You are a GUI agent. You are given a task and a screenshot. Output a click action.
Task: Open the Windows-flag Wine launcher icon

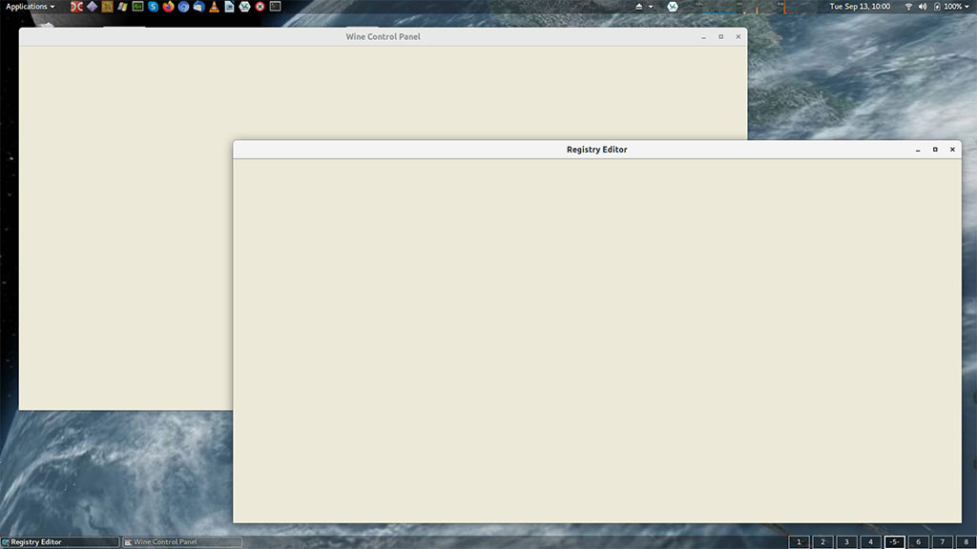122,7
